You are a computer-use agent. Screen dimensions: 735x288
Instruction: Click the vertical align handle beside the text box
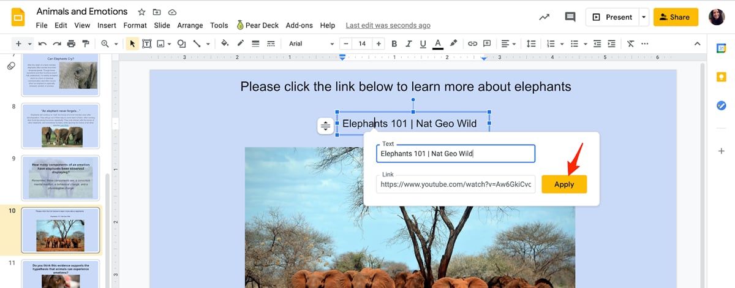325,126
